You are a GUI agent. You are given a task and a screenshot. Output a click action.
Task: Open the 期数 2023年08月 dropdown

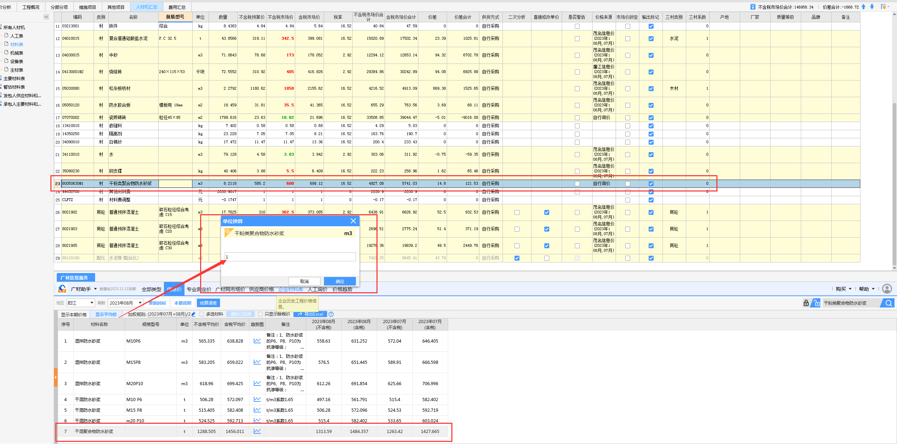[125, 303]
